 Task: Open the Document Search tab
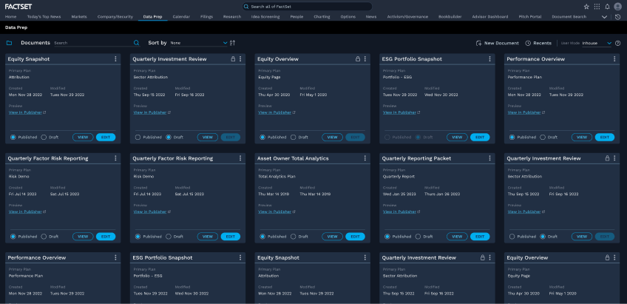569,17
